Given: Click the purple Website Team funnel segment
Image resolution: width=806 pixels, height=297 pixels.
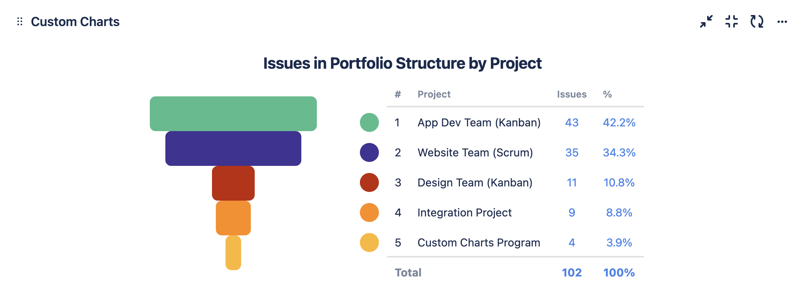Looking at the screenshot, I should (233, 148).
